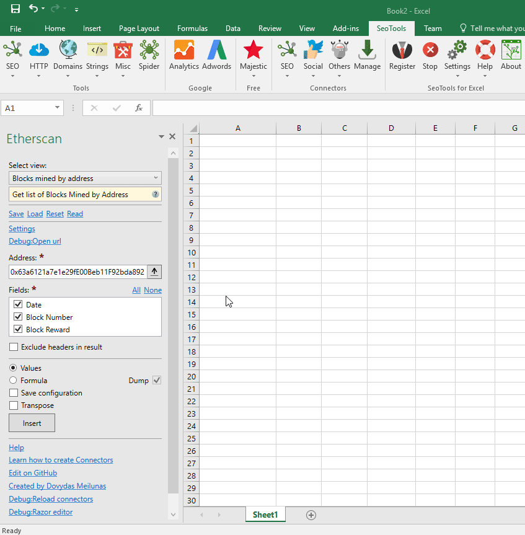Open Learn how to create Connectors link
The height and width of the screenshot is (535, 525).
61,460
